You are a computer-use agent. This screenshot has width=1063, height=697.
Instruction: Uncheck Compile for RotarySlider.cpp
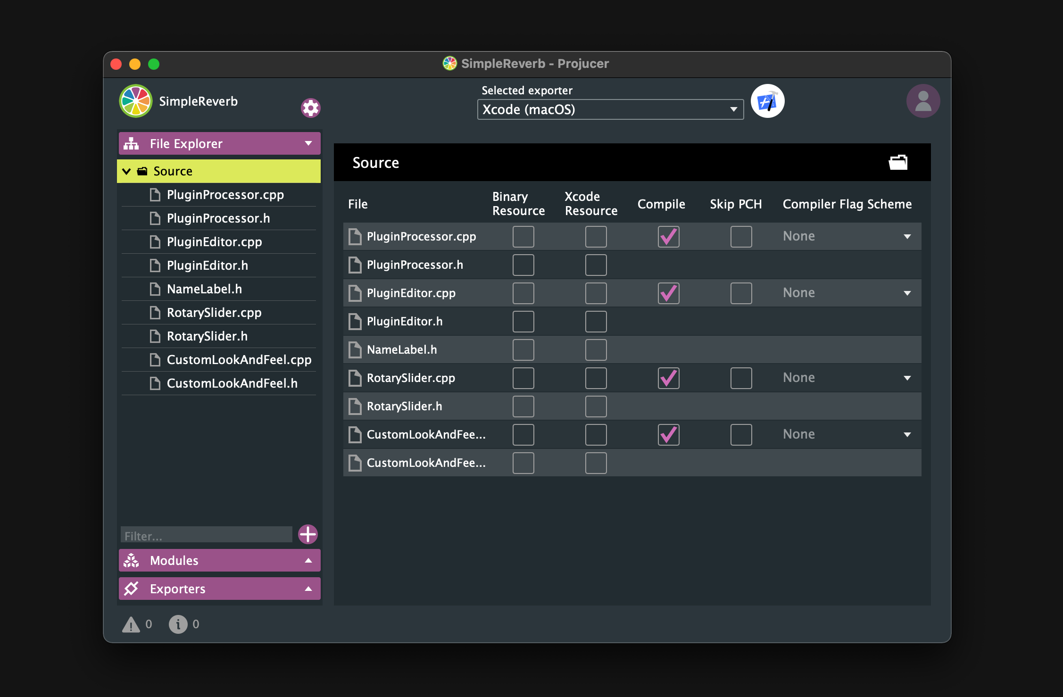tap(668, 378)
